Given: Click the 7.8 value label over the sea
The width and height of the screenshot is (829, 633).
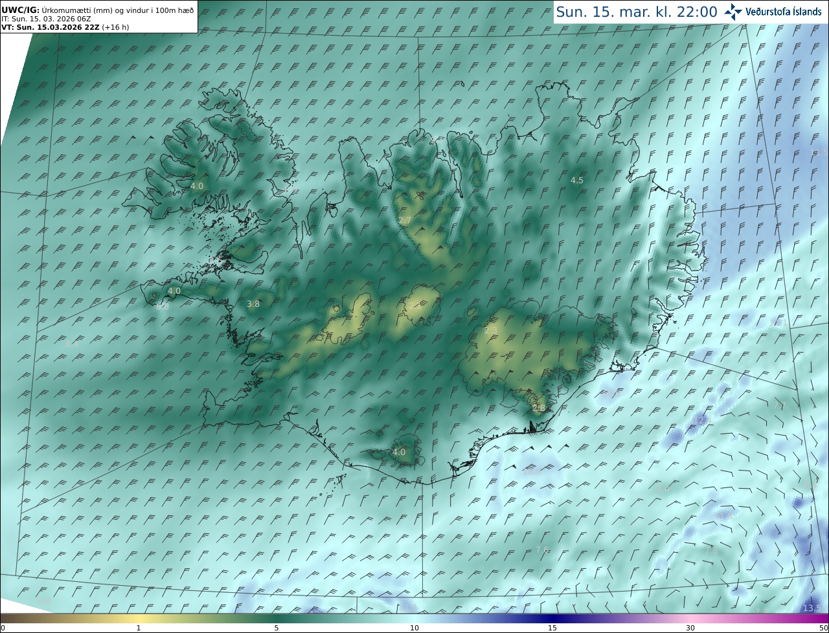Looking at the screenshot, I should [711, 551].
